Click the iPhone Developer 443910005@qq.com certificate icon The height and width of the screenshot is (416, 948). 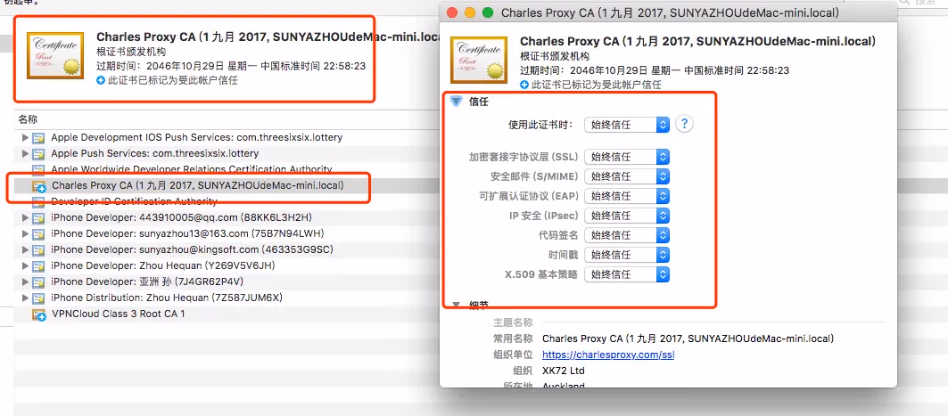(39, 217)
